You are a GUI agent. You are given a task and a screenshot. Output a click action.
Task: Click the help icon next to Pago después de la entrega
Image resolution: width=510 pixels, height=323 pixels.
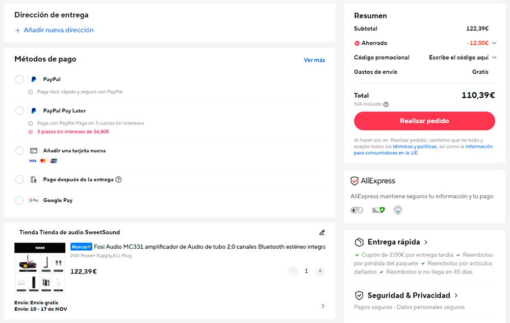point(118,179)
